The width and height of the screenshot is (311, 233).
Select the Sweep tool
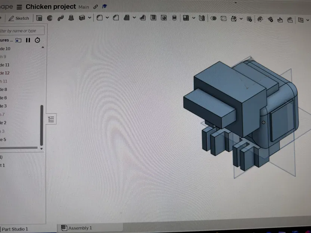click(x=61, y=18)
